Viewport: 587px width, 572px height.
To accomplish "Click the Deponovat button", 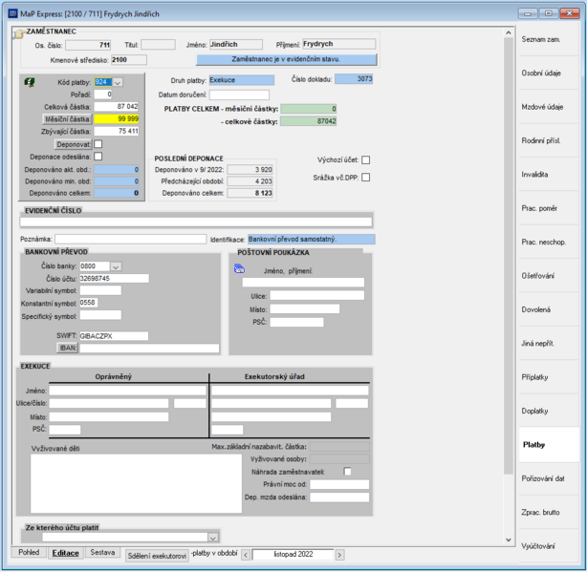I will point(74,144).
